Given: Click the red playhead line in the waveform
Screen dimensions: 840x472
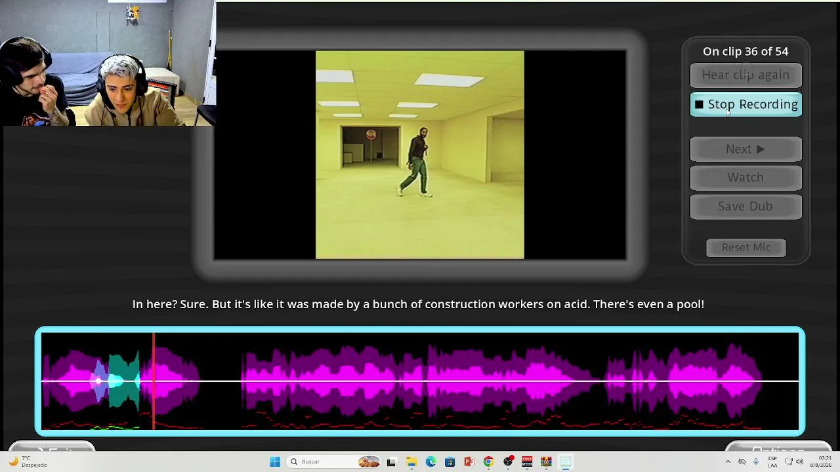Looking at the screenshot, I should pos(154,381).
